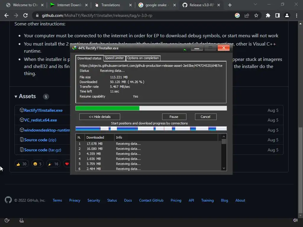Click the site lock icon

[37, 15]
